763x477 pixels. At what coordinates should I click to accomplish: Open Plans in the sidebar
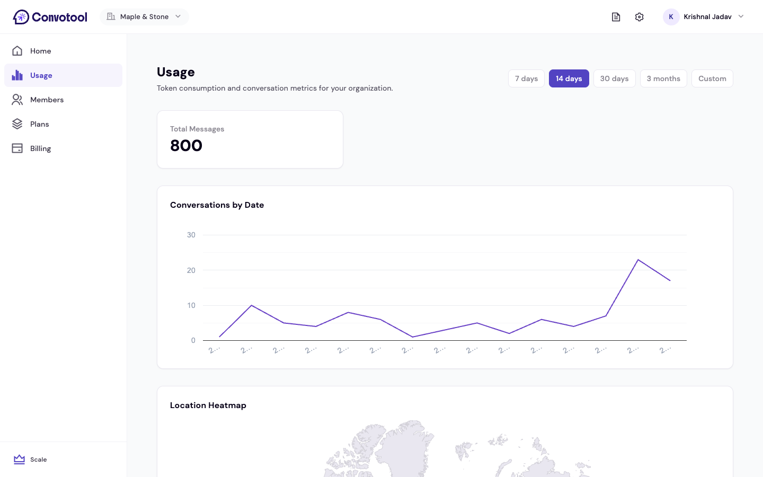pyautogui.click(x=63, y=124)
